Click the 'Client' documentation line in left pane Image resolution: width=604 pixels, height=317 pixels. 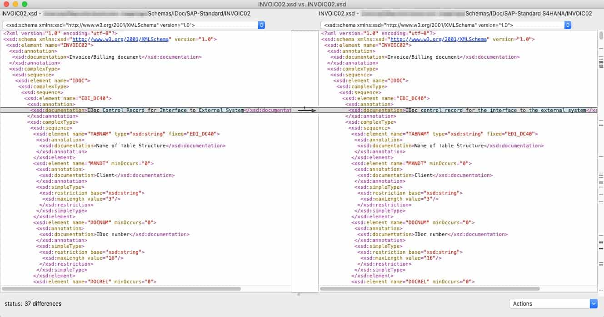[x=107, y=175]
